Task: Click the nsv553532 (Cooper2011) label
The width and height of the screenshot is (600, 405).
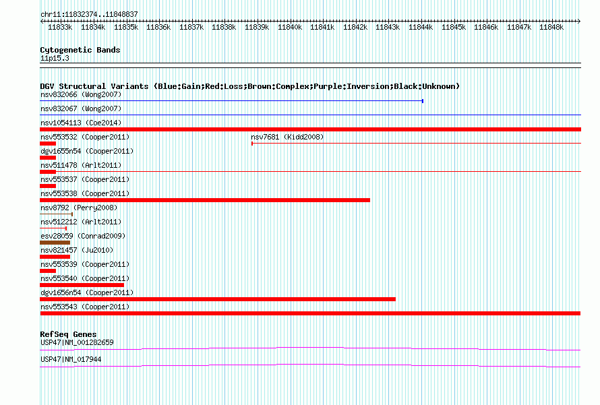Action: 85,137
